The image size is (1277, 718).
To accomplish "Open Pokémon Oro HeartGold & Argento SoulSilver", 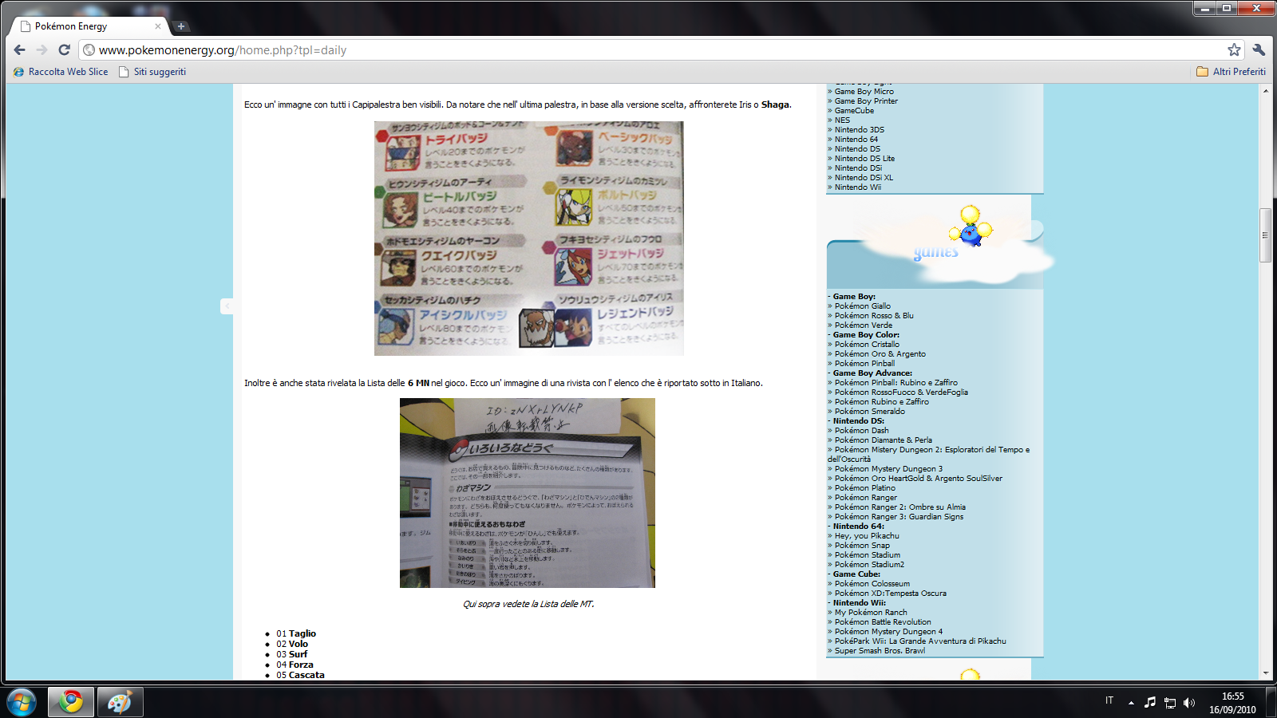I will click(x=918, y=479).
